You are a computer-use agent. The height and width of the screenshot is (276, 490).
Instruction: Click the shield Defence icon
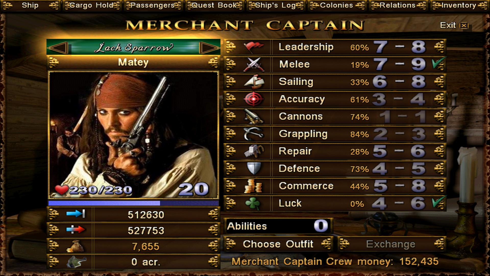pos(254,169)
